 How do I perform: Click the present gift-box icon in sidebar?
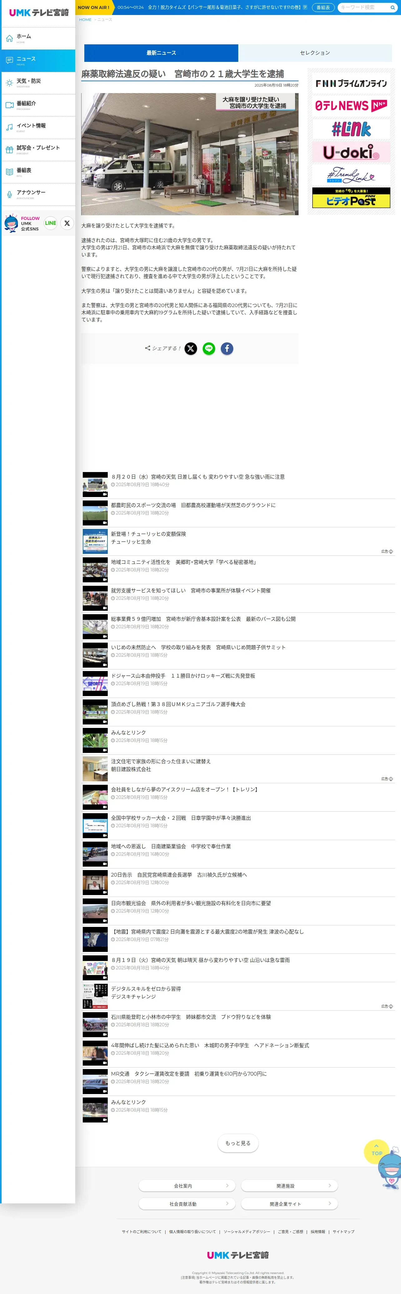(10, 150)
